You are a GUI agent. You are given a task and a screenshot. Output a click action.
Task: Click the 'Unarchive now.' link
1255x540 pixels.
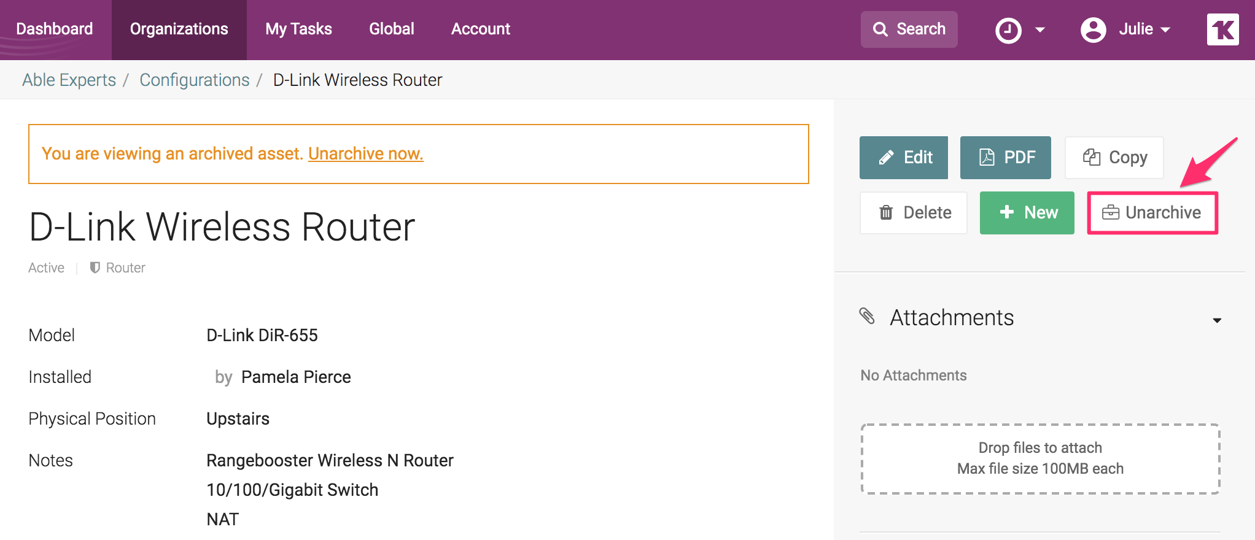[365, 153]
